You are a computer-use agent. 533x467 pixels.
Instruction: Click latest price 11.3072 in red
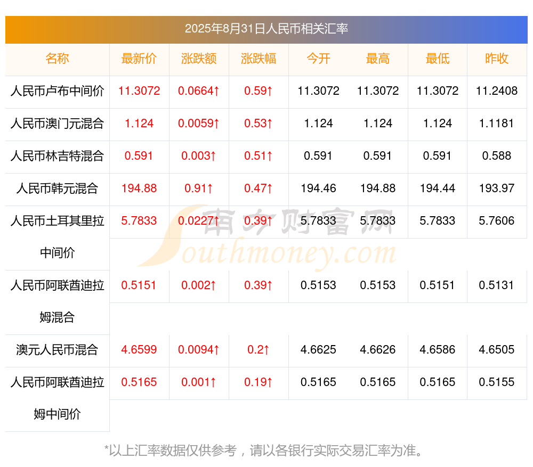pyautogui.click(x=139, y=91)
